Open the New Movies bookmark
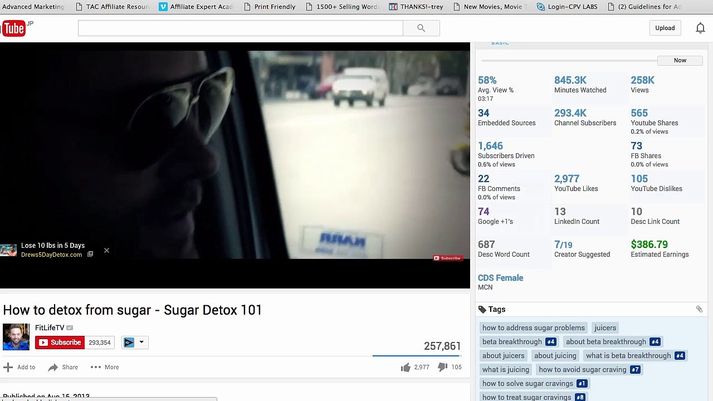The image size is (713, 401). point(490,7)
